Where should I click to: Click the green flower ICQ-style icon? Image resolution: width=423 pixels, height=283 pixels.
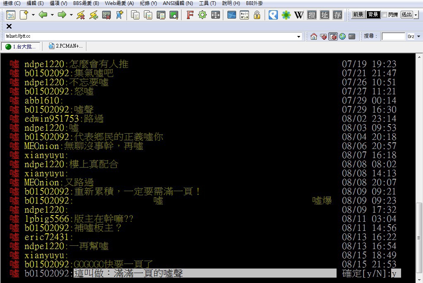(x=286, y=15)
